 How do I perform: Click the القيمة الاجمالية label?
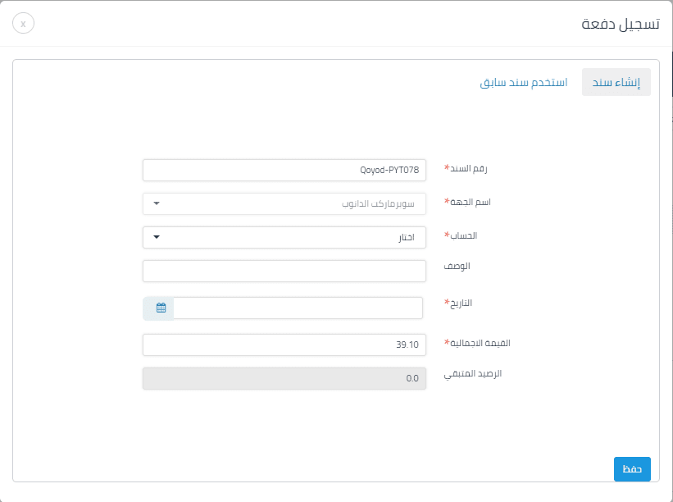(480, 343)
